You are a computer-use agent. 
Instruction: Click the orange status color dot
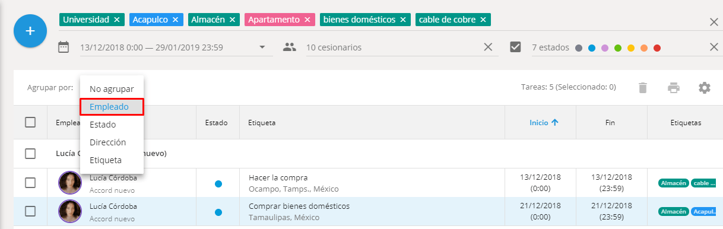pyautogui.click(x=644, y=48)
